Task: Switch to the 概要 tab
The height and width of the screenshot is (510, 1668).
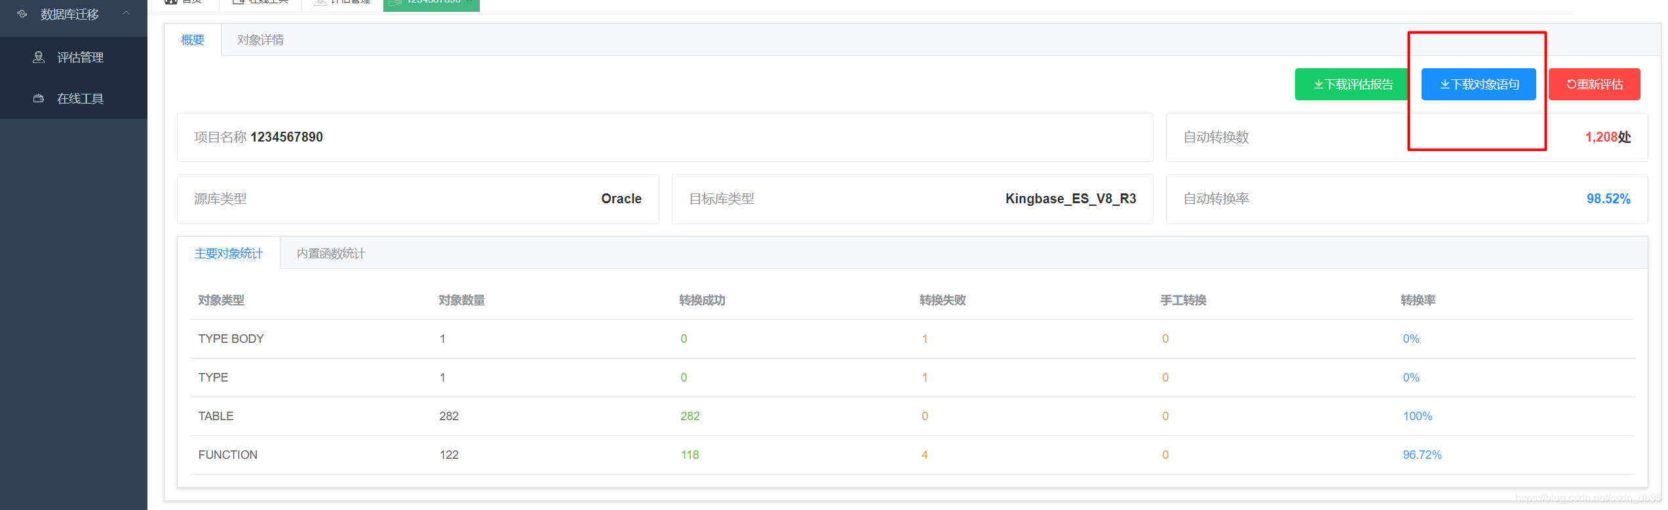Action: pos(193,40)
